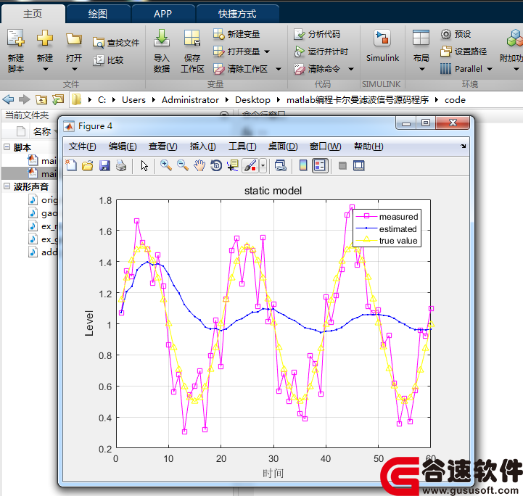This screenshot has width=523, height=496.
Task: Click Print Figure icon
Action: click(x=121, y=165)
